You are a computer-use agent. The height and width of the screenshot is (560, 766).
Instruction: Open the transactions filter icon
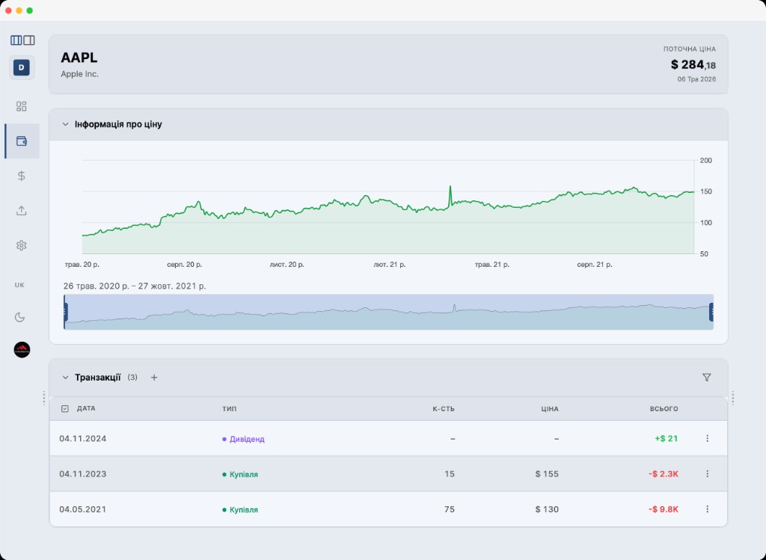point(706,378)
